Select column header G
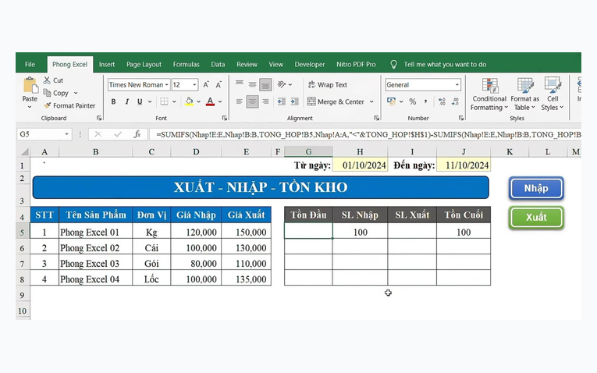The image size is (597, 373). pyautogui.click(x=308, y=151)
